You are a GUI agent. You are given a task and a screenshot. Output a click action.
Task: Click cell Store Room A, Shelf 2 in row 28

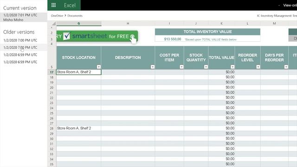pyautogui.click(x=79, y=128)
